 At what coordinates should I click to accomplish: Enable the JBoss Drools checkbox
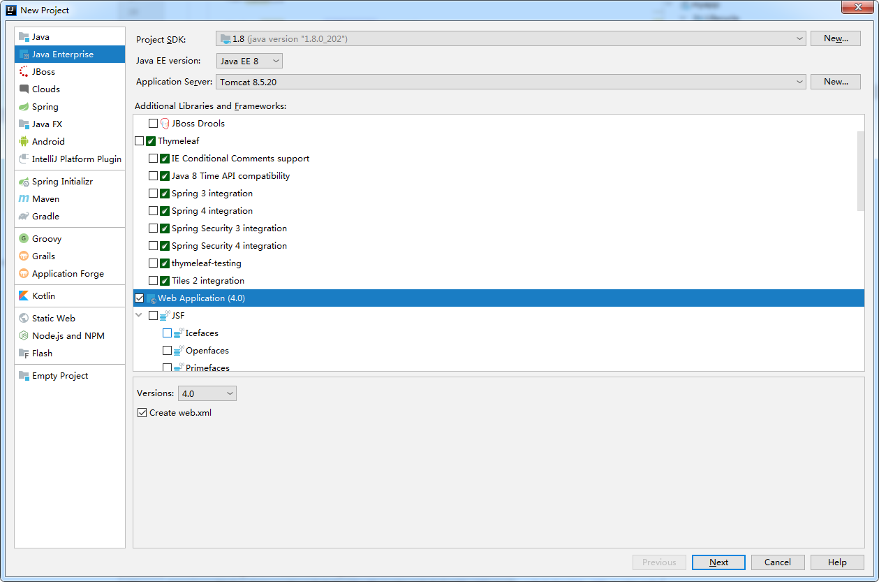[153, 123]
